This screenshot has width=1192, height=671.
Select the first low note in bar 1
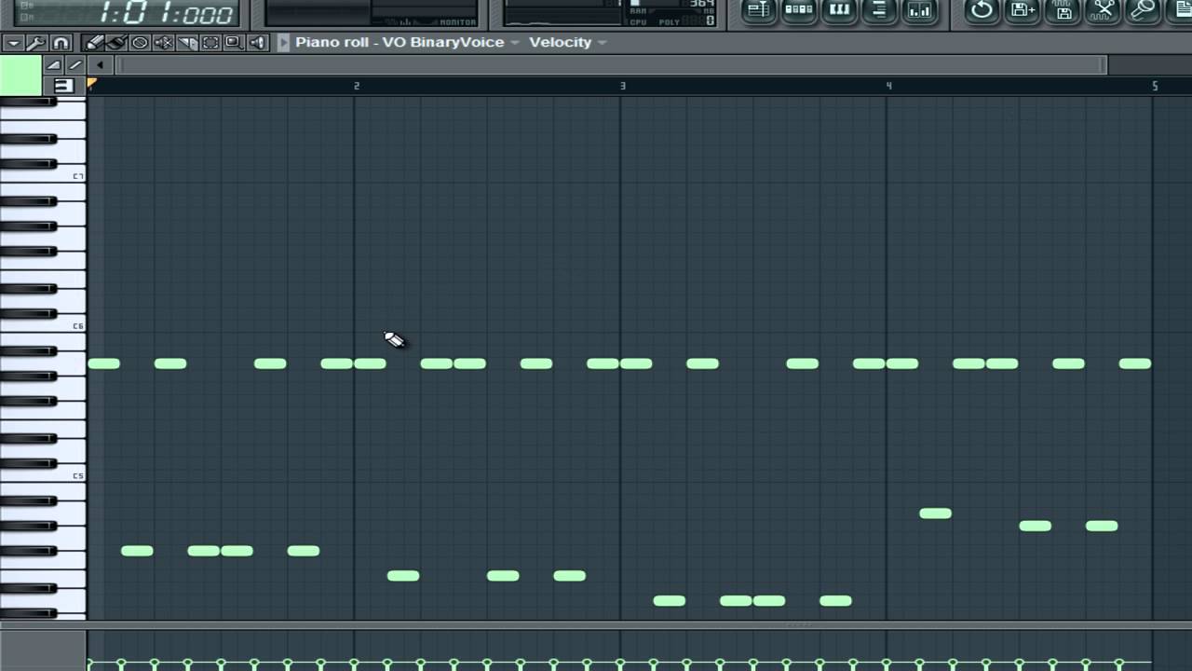pos(137,551)
